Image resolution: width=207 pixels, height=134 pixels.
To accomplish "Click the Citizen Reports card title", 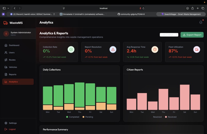I will pyautogui.click(x=135, y=70).
